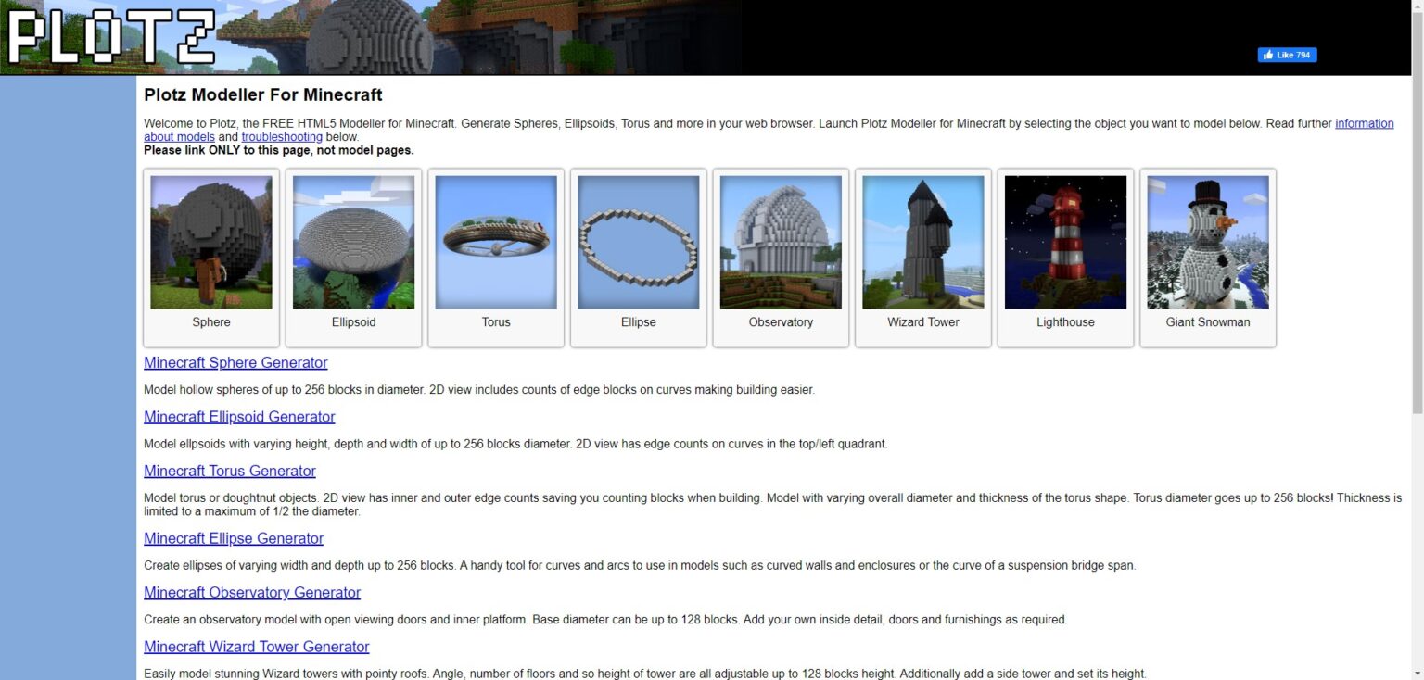Open the Giant Snowman model image
The image size is (1424, 680).
click(x=1207, y=243)
